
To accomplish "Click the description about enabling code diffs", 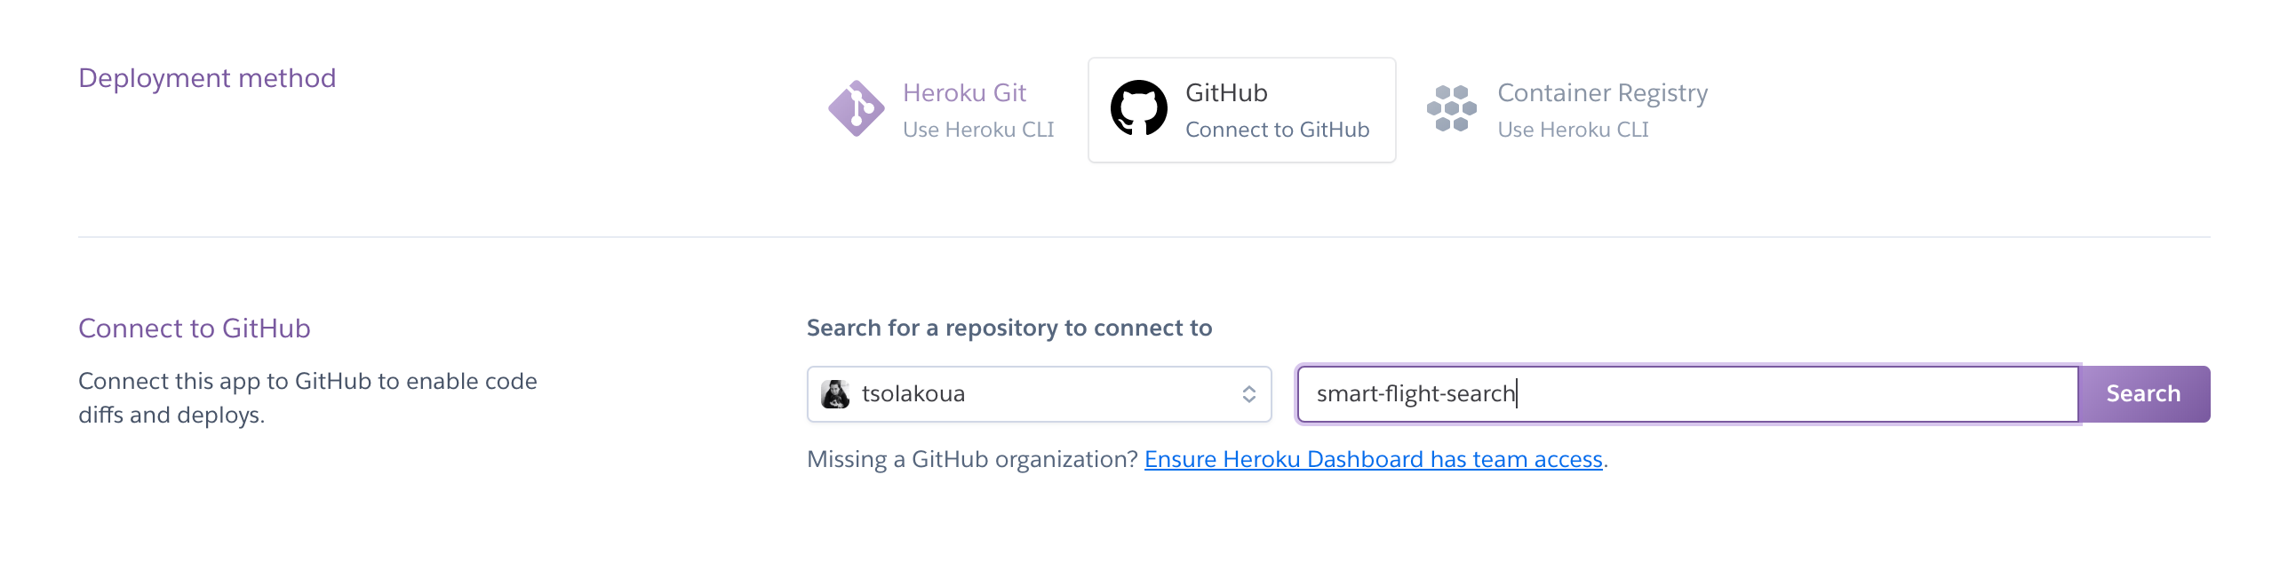I will (307, 398).
